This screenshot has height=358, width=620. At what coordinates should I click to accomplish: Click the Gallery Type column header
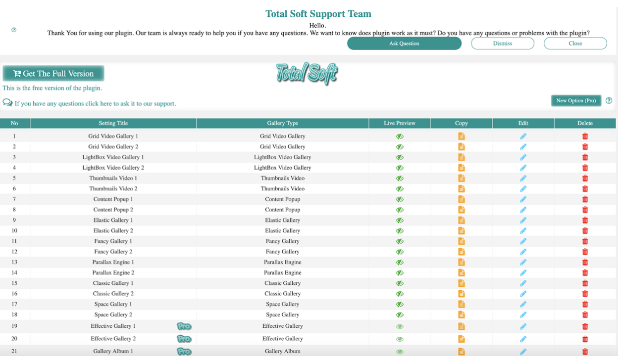click(283, 124)
